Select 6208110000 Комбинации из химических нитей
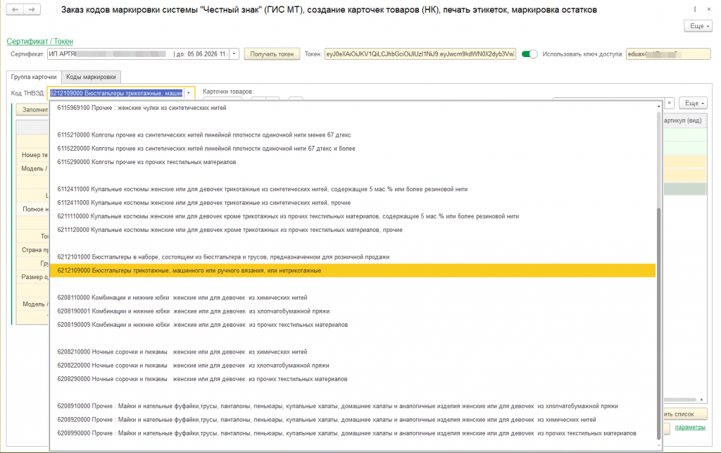Image resolution: width=721 pixels, height=453 pixels. pyautogui.click(x=352, y=297)
